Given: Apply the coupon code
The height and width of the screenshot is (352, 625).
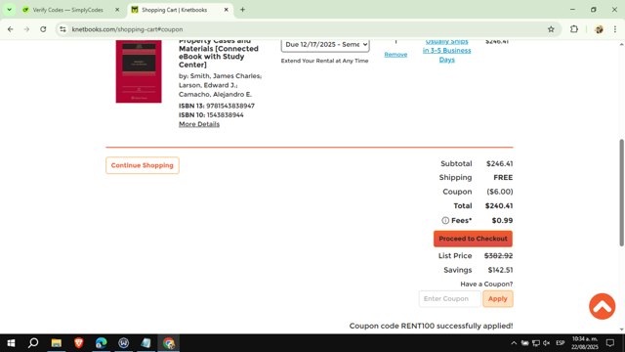Looking at the screenshot, I should 497,298.
